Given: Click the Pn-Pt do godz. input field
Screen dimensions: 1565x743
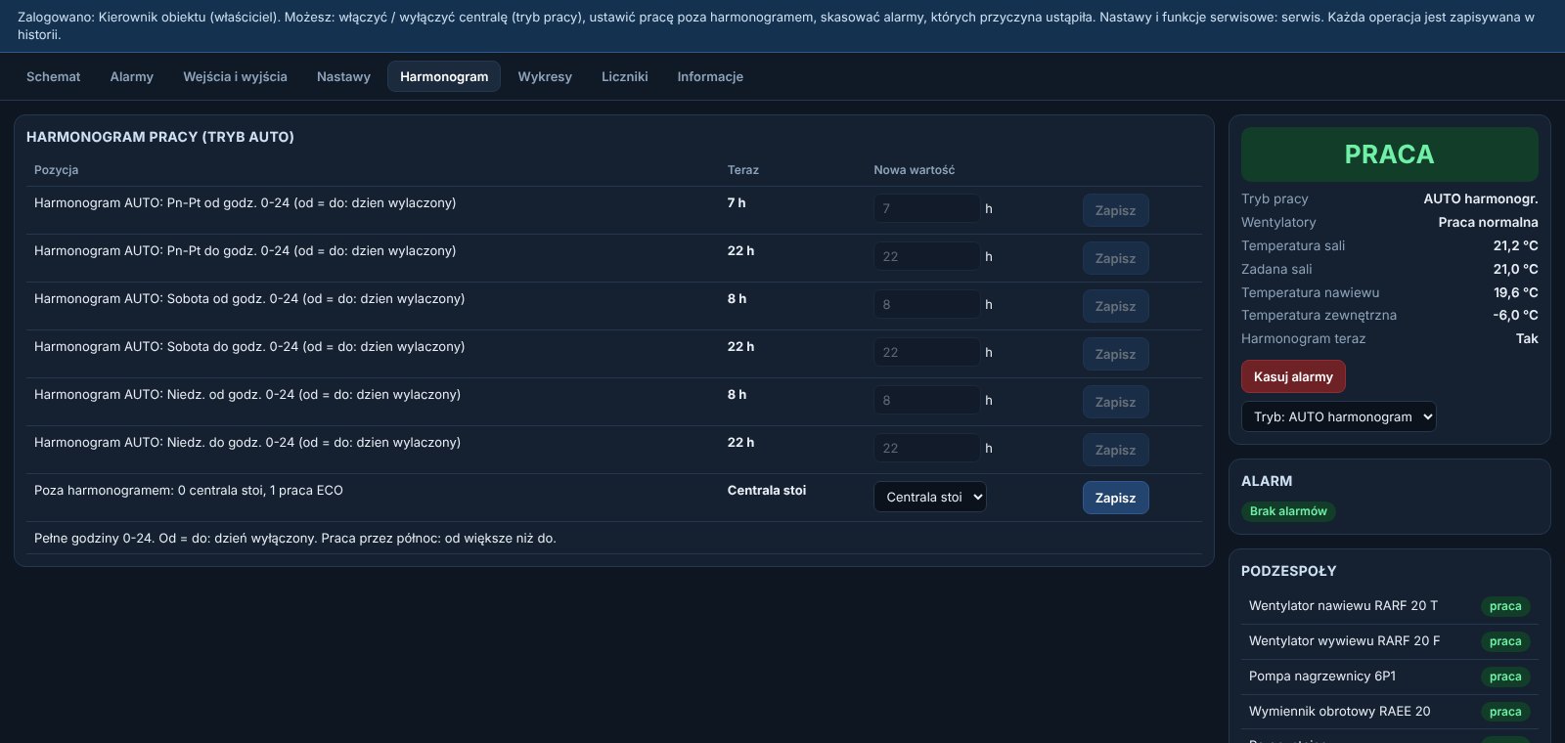Looking at the screenshot, I should pos(926,256).
